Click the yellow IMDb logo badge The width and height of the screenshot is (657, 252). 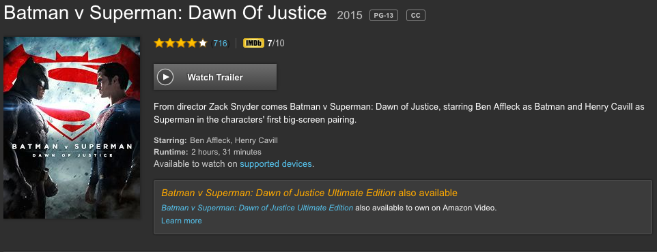tap(253, 43)
